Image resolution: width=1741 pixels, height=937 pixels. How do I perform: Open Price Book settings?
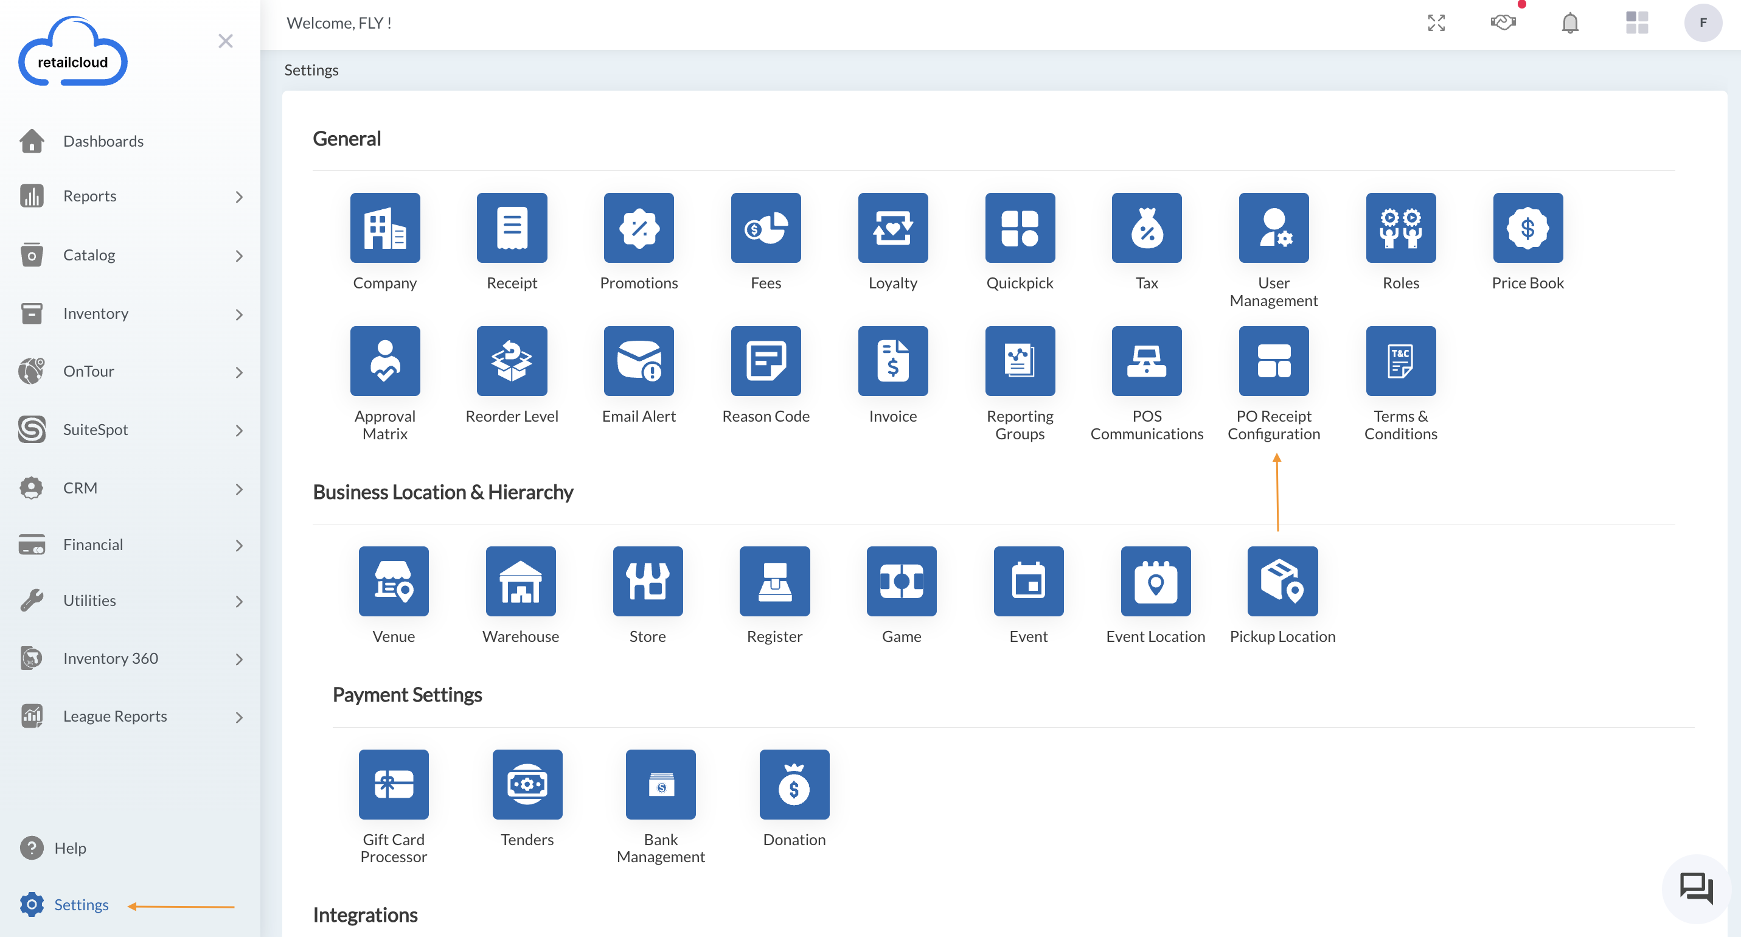point(1528,228)
